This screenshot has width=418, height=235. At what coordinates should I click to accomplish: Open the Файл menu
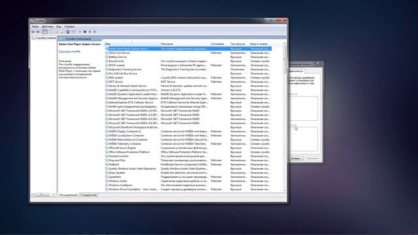[35, 27]
